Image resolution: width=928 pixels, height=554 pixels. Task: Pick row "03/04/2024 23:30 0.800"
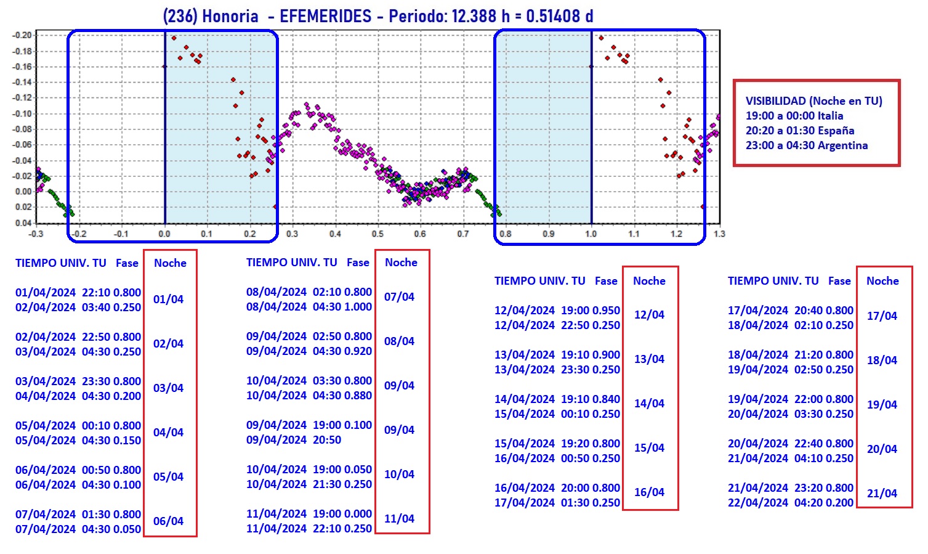pyautogui.click(x=78, y=381)
